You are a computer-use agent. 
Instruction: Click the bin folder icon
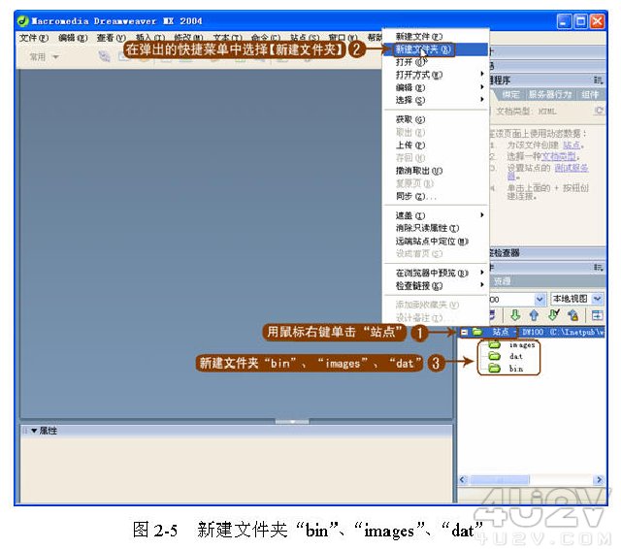pos(494,369)
